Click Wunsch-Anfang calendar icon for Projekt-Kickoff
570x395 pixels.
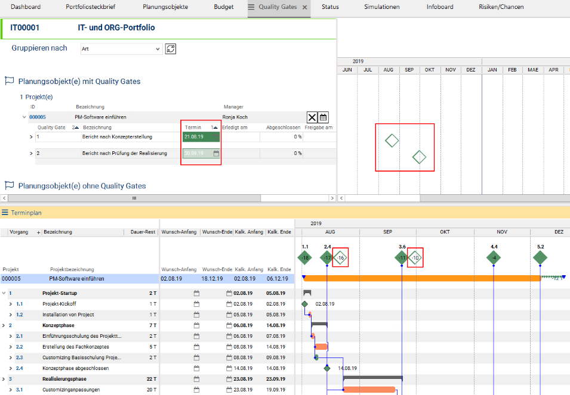tap(196, 304)
